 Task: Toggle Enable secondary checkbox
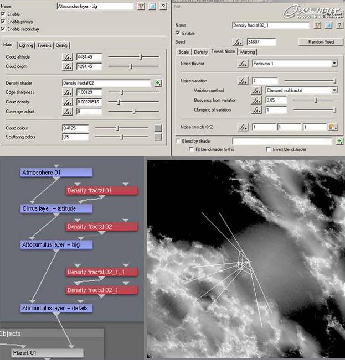pos(3,29)
